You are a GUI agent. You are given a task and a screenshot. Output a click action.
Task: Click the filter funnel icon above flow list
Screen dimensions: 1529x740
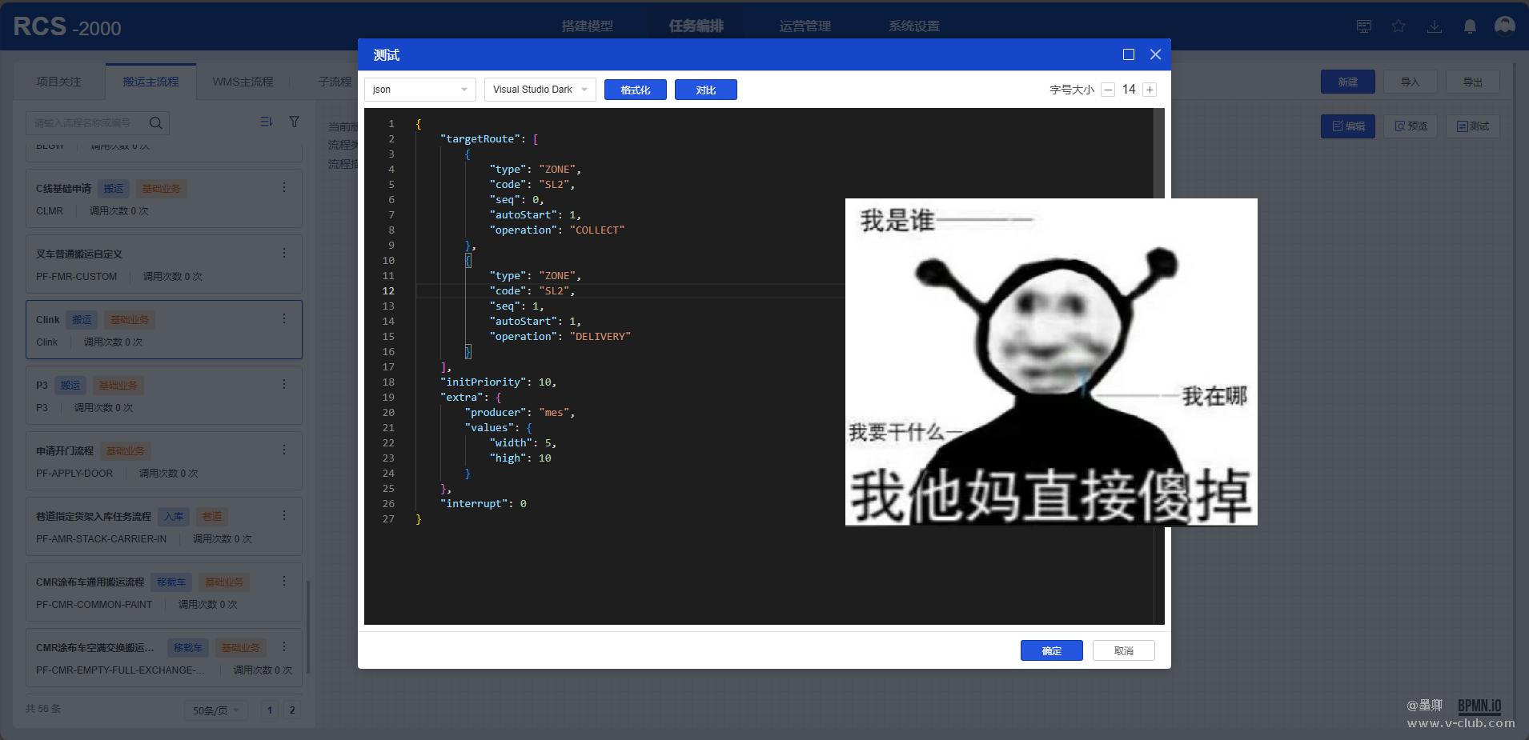pos(295,122)
